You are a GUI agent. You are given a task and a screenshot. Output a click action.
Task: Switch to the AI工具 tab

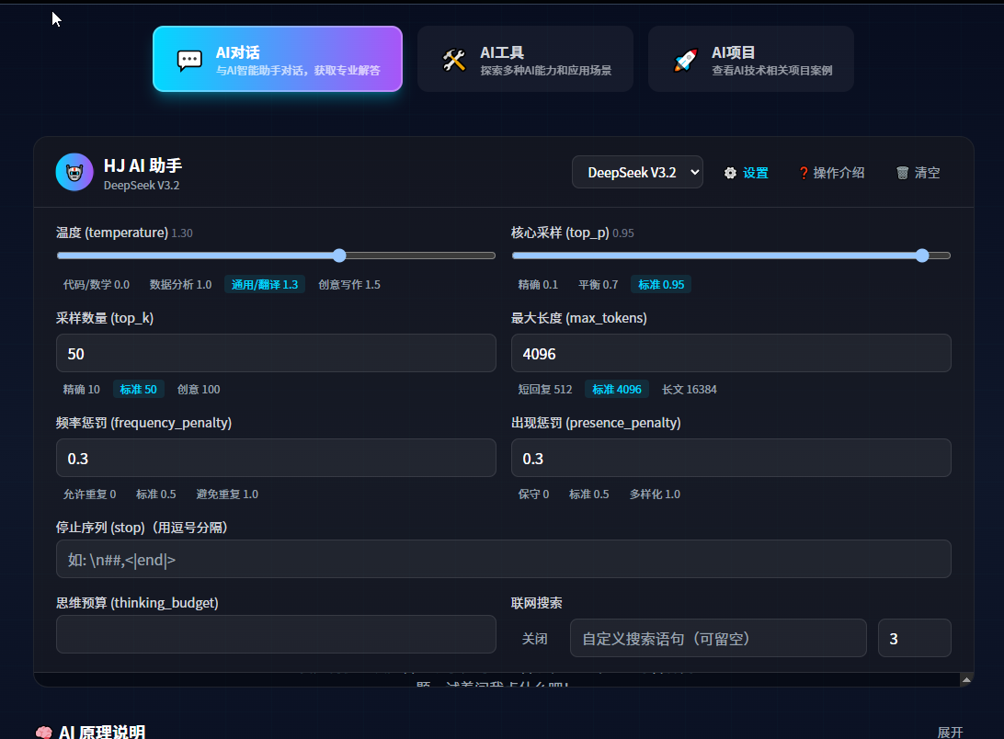click(x=525, y=60)
